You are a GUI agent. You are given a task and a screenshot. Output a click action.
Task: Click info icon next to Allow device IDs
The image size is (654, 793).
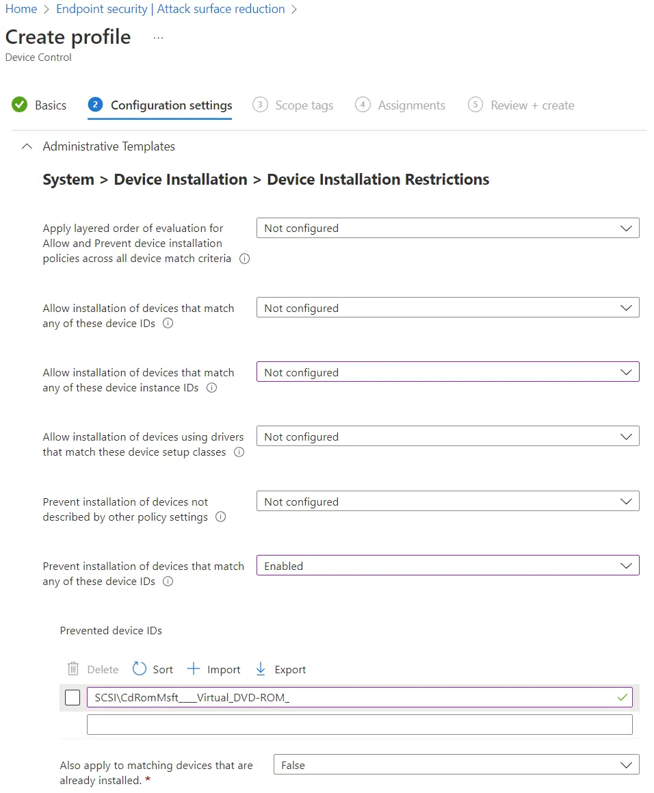click(x=168, y=323)
